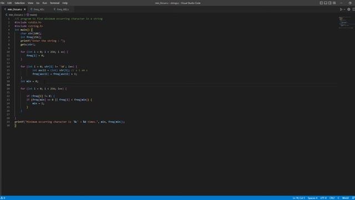Viewport: 355px width, 200px height.
Task: Click the main() breadcrumb symbol
Action: (x=33, y=15)
